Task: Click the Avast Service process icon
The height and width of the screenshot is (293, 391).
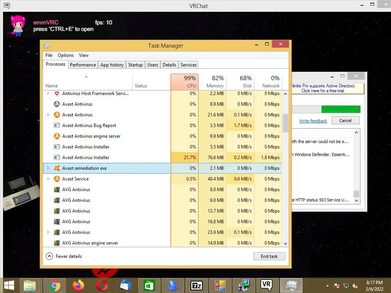Action: pyautogui.click(x=57, y=179)
